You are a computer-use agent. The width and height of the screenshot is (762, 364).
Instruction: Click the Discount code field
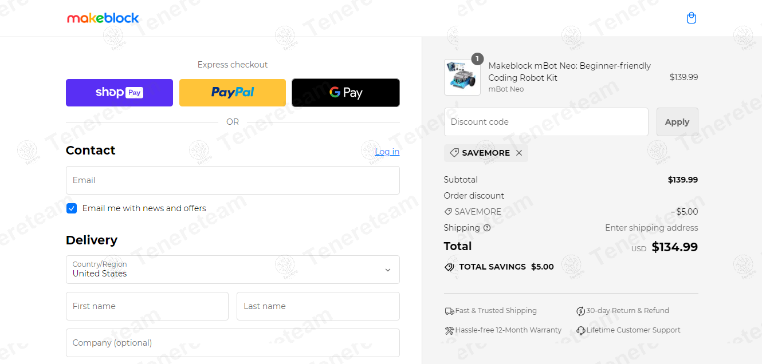(x=546, y=122)
